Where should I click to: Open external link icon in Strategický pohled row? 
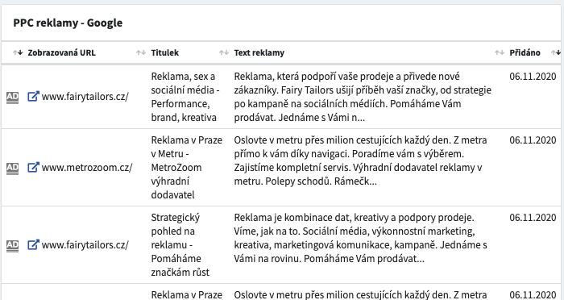coord(33,245)
